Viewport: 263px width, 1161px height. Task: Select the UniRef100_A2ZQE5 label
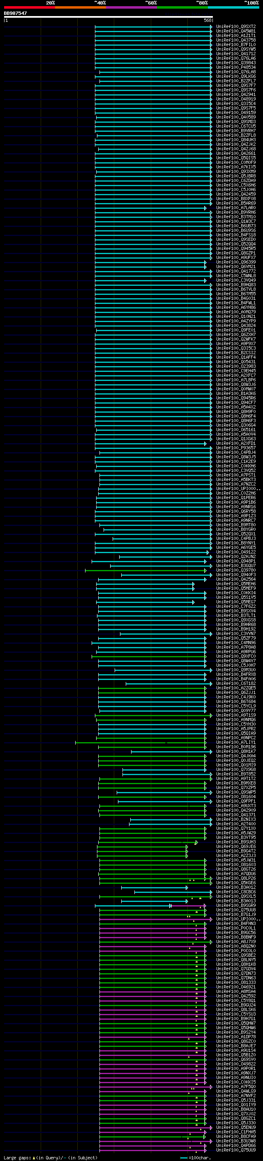236,688
